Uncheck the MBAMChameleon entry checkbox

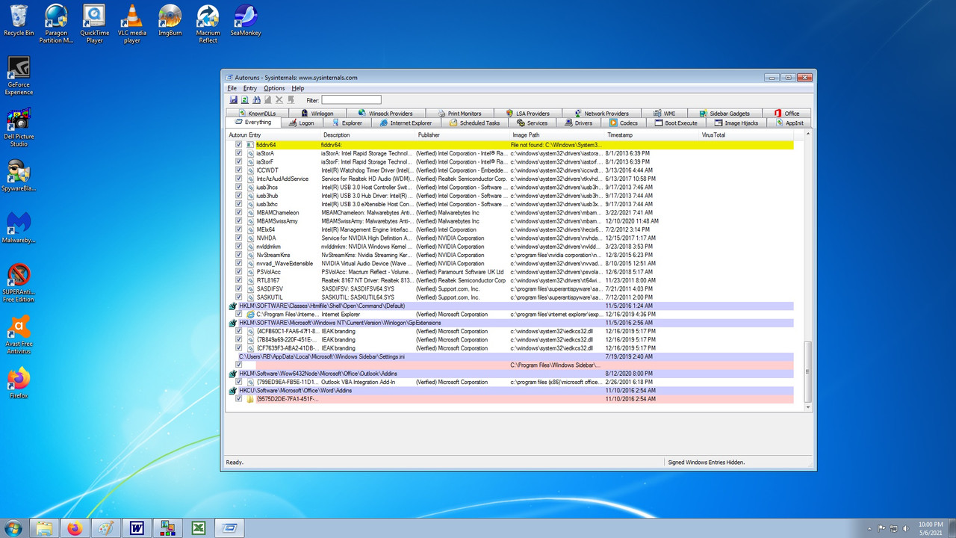coord(239,213)
